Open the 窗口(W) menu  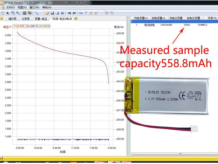(x=34, y=8)
